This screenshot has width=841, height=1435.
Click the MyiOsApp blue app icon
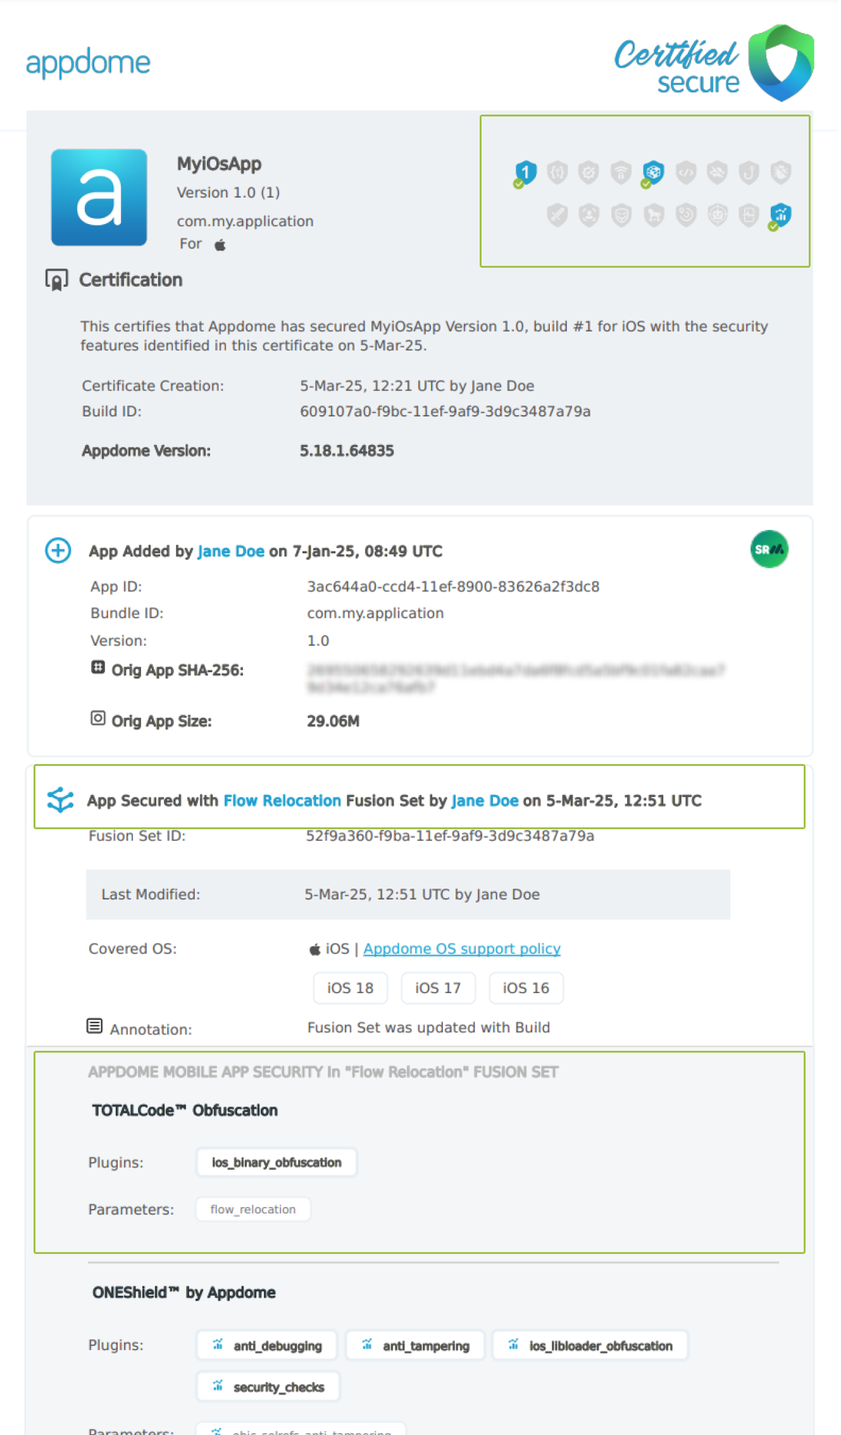99,197
